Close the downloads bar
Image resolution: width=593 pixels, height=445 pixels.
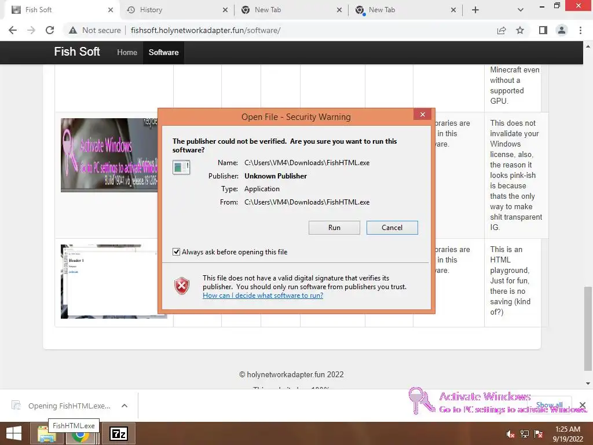583,405
